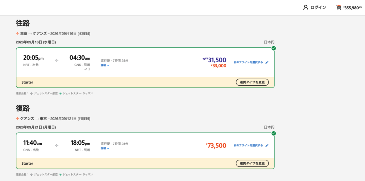The height and width of the screenshot is (181, 365).
Task: Click the green checkmark on outbound flight card
Action: [x=274, y=48]
